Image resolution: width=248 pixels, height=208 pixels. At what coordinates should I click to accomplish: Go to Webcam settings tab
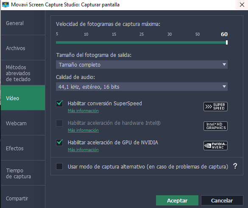pos(23,123)
